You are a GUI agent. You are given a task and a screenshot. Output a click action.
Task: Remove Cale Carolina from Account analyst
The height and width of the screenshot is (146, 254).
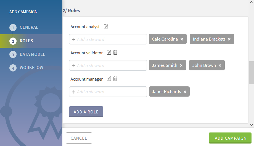pos(182,39)
